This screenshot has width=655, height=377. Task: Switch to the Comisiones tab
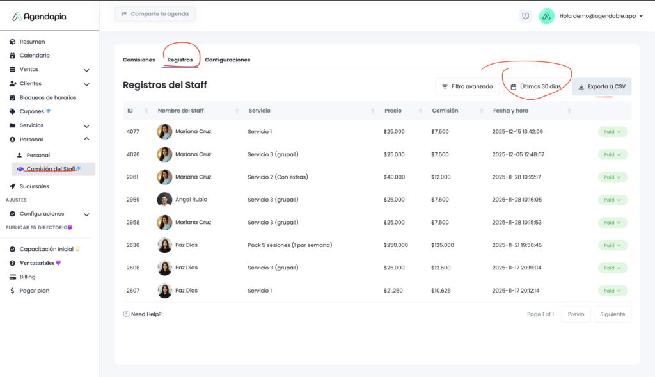pos(139,60)
